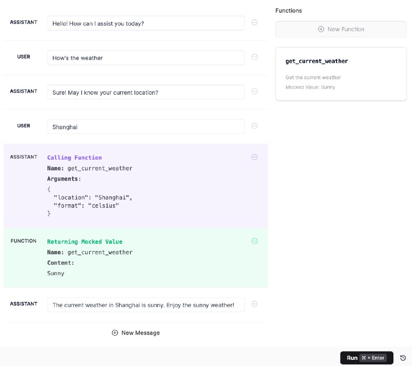Click the FUNCTION role label

click(x=24, y=241)
